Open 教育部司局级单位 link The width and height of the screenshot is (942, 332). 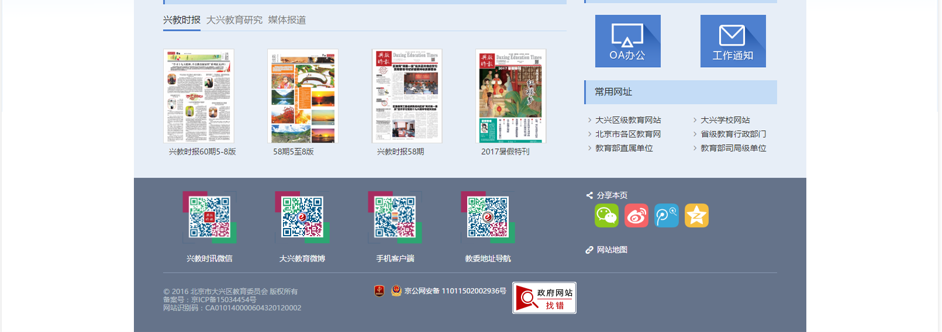click(x=733, y=148)
